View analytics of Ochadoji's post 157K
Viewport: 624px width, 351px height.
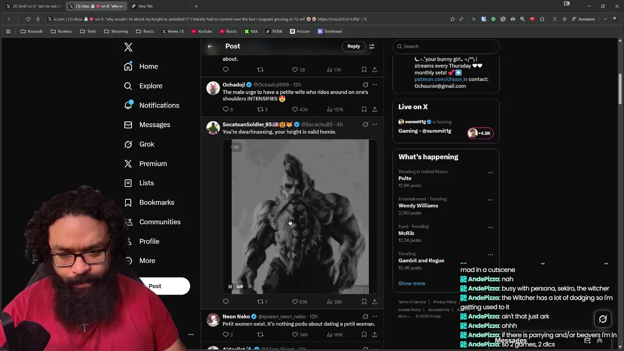click(335, 109)
